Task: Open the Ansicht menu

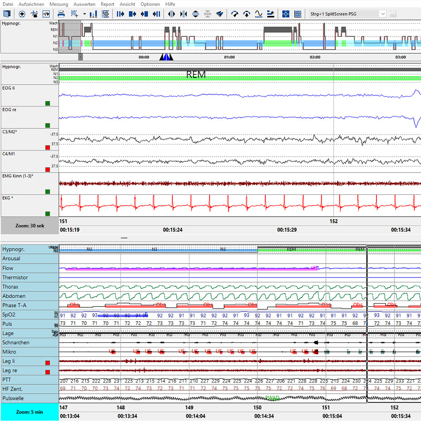Action: (x=127, y=4)
